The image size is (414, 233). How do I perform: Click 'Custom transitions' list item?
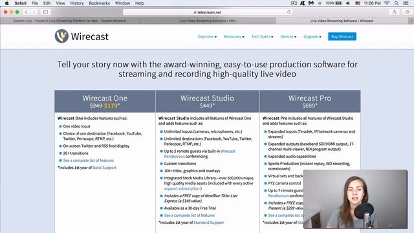point(180,164)
